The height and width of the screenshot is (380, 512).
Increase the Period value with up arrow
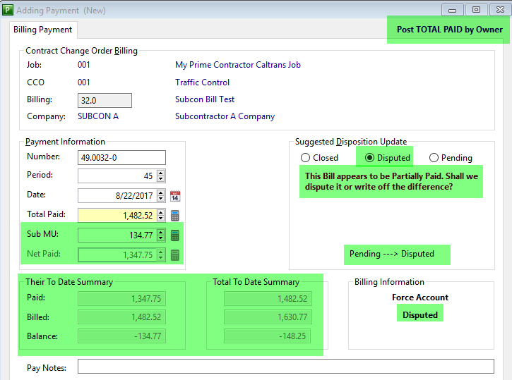160,173
